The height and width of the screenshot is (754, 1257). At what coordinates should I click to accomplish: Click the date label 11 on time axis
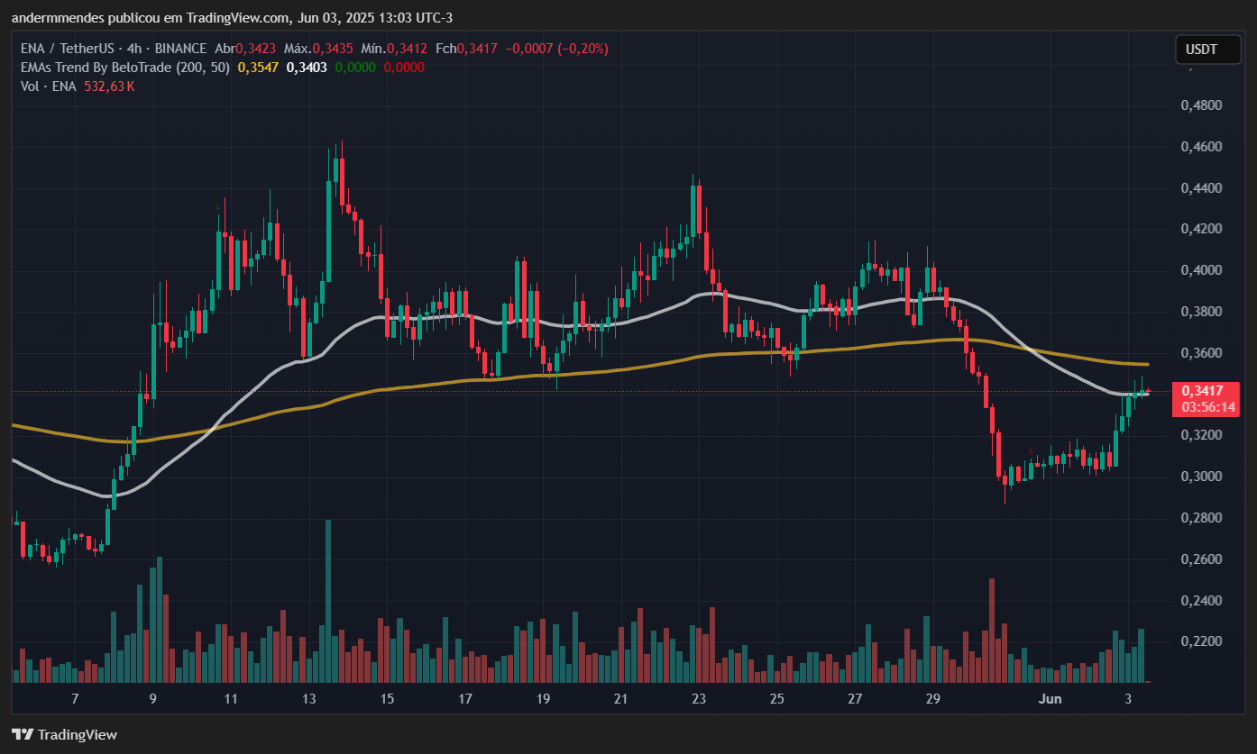click(231, 699)
